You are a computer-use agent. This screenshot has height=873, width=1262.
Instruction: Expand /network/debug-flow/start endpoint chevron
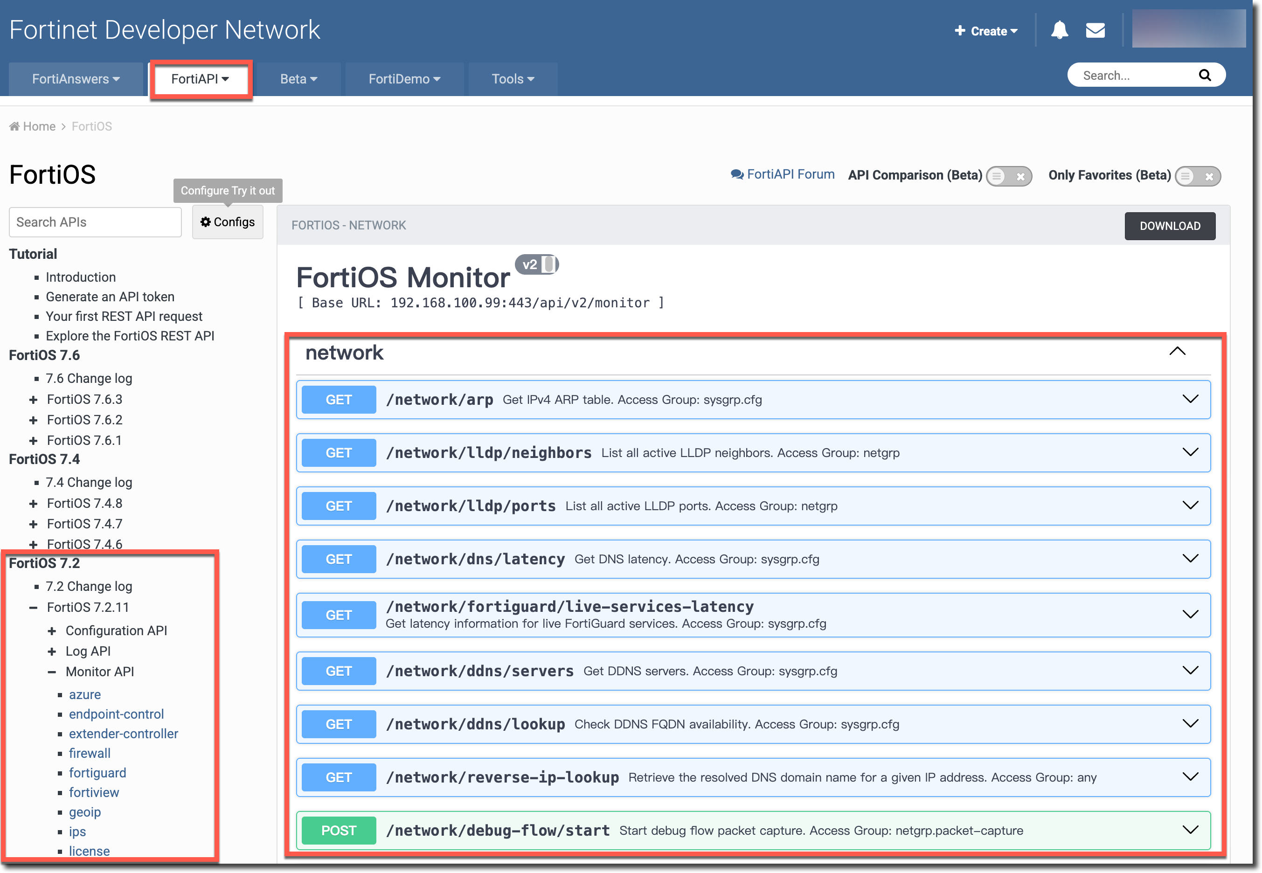point(1190,830)
